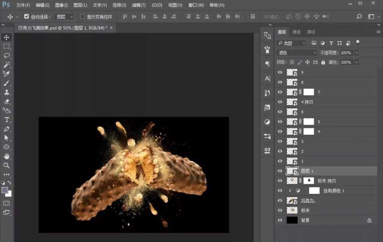The image size is (383, 242).
Task: Uncheck the 自动选择 checkbox
Action: point(27,17)
